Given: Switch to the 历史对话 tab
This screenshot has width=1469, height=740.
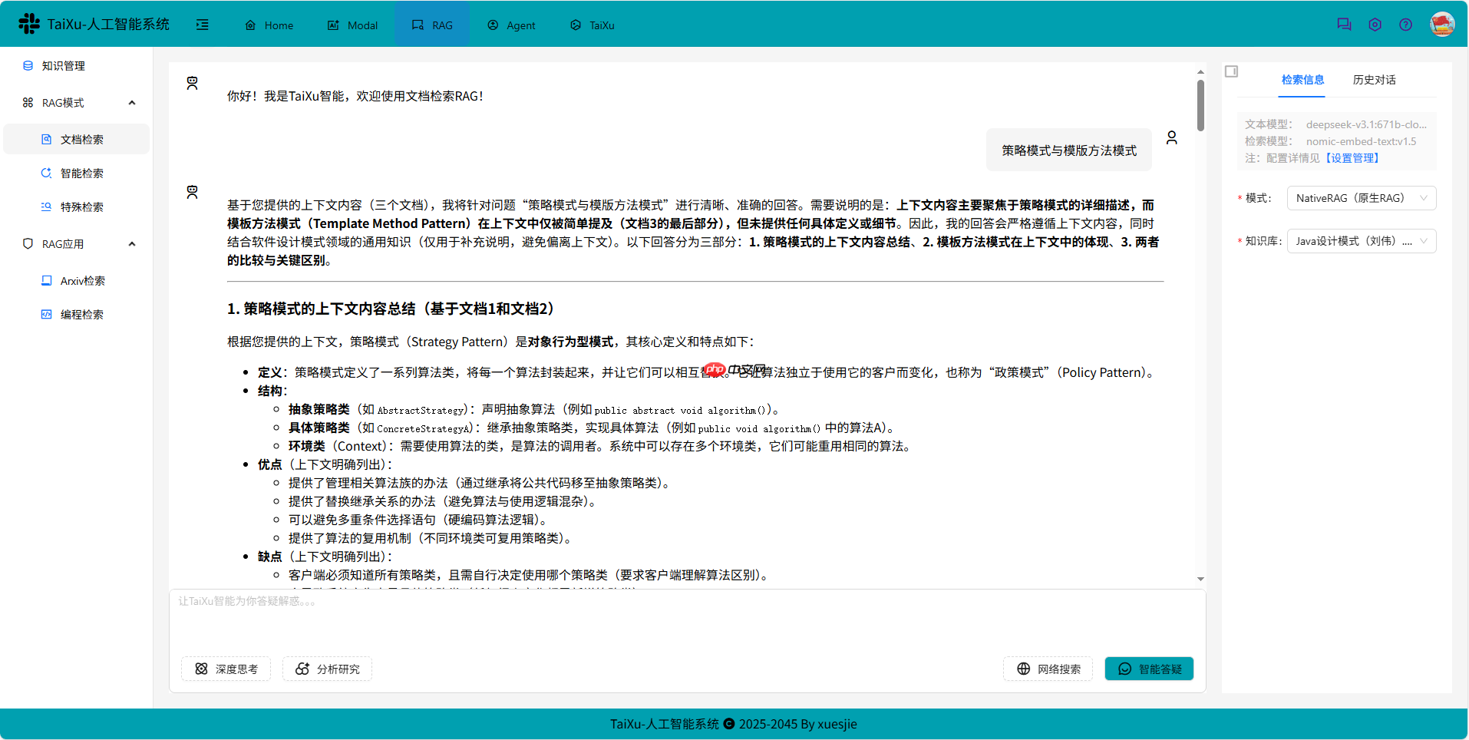Looking at the screenshot, I should (x=1374, y=80).
